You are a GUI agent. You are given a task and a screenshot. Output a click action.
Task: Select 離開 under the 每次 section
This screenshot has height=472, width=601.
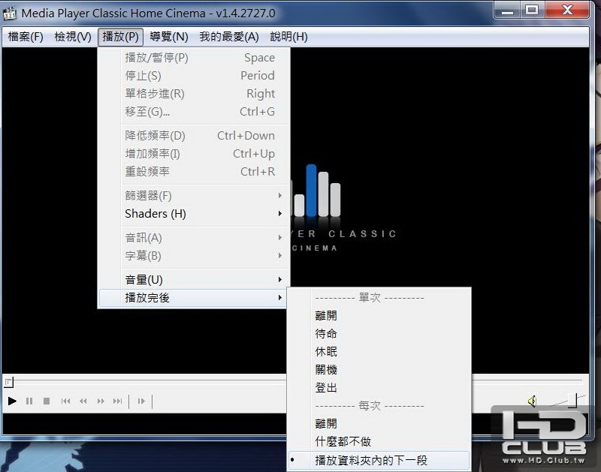(x=379, y=424)
